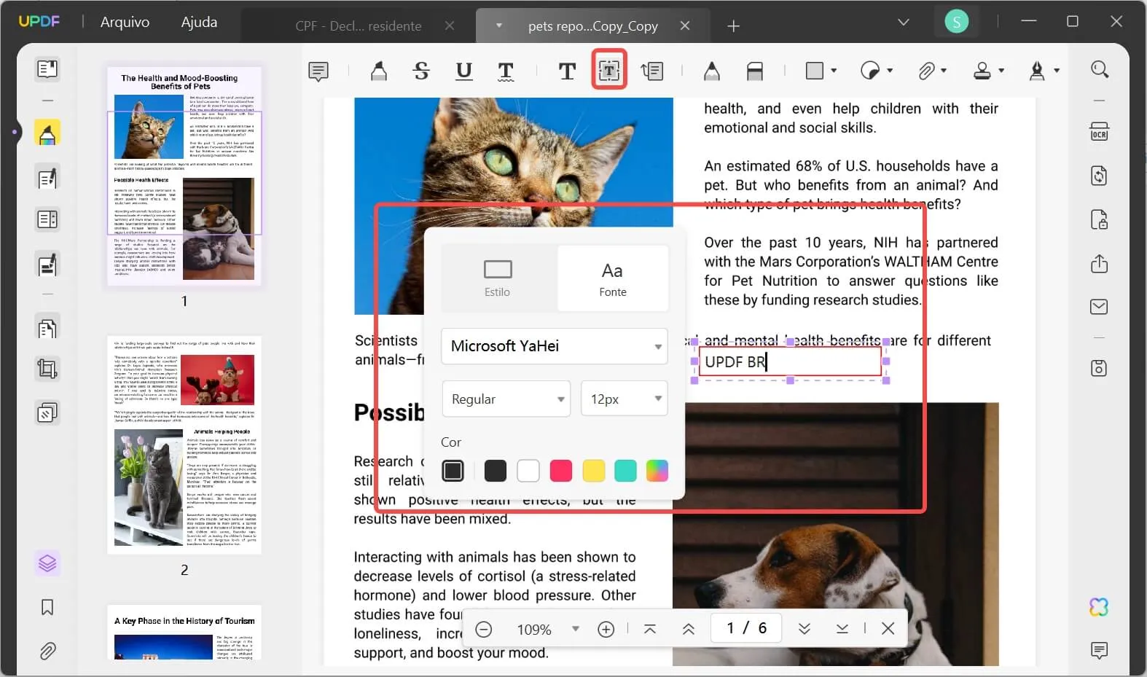This screenshot has width=1147, height=677.
Task: Select the Text box tool
Action: point(609,70)
